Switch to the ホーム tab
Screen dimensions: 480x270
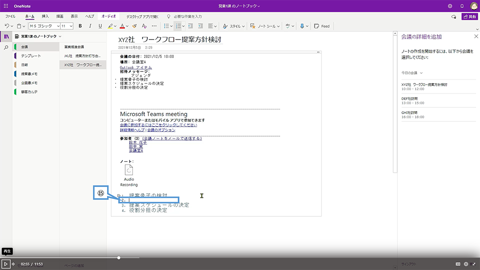pyautogui.click(x=30, y=16)
